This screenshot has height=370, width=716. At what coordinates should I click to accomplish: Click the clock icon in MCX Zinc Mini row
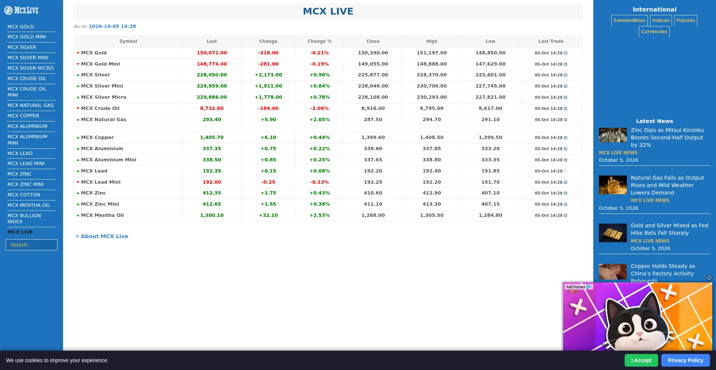[x=566, y=205]
